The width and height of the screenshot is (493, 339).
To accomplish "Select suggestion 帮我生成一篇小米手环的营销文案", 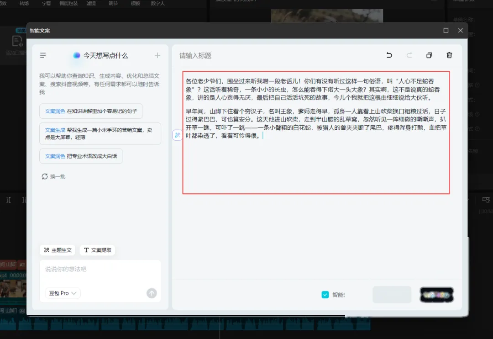I will pos(100,133).
